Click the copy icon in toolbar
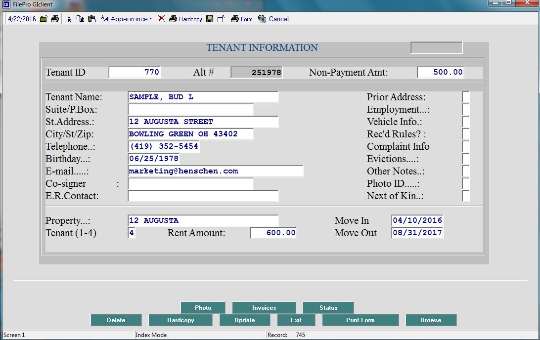This screenshot has height=340, width=540. coord(80,19)
